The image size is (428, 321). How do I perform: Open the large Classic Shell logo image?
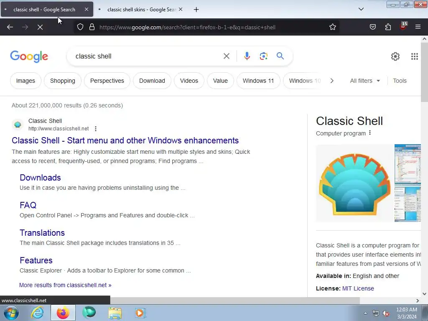point(354,183)
